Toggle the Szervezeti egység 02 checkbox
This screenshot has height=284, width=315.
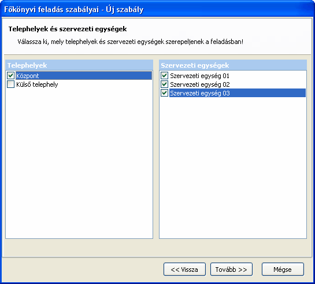(164, 84)
